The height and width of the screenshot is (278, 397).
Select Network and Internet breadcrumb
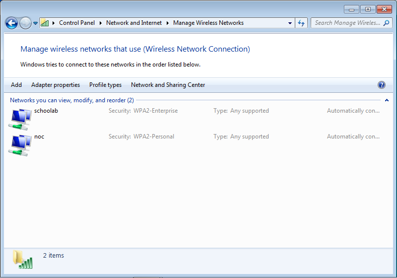click(133, 23)
